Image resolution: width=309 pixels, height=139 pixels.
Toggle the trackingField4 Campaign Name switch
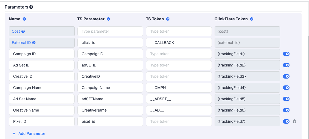click(286, 88)
